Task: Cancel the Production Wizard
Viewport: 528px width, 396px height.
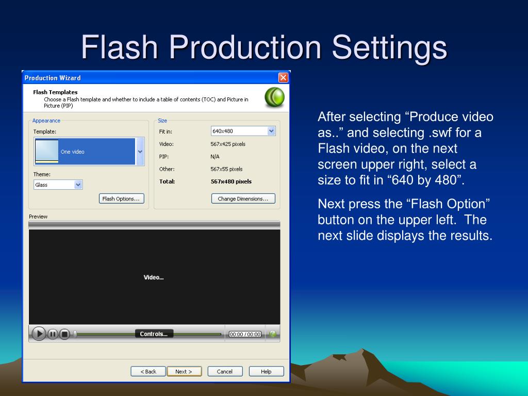Action: [x=225, y=371]
